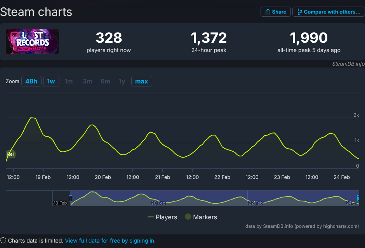Click the left handle of the mini navigator
365x248 pixels.
(70, 198)
